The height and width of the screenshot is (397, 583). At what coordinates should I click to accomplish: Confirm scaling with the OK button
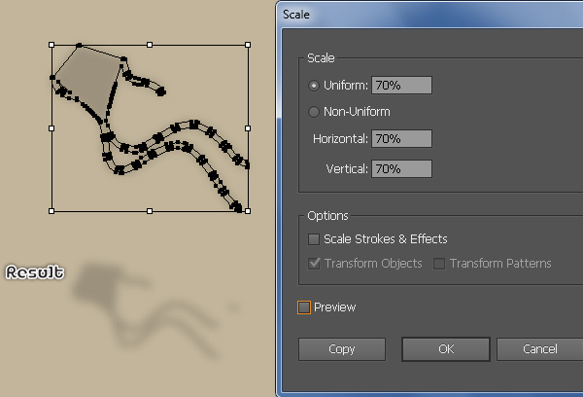click(446, 349)
